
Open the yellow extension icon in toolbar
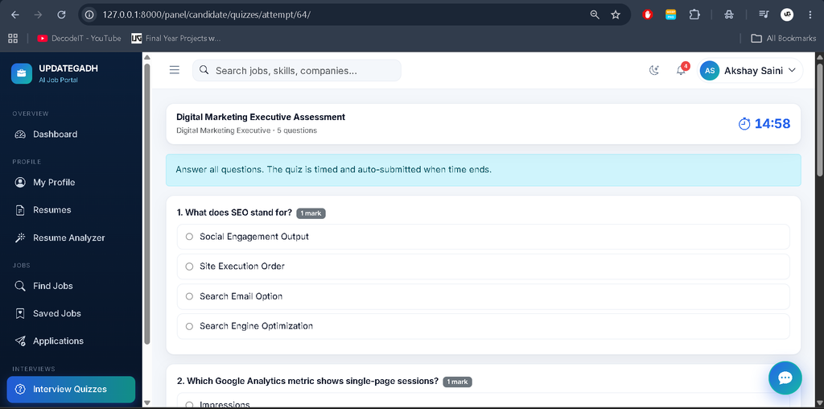pos(670,14)
